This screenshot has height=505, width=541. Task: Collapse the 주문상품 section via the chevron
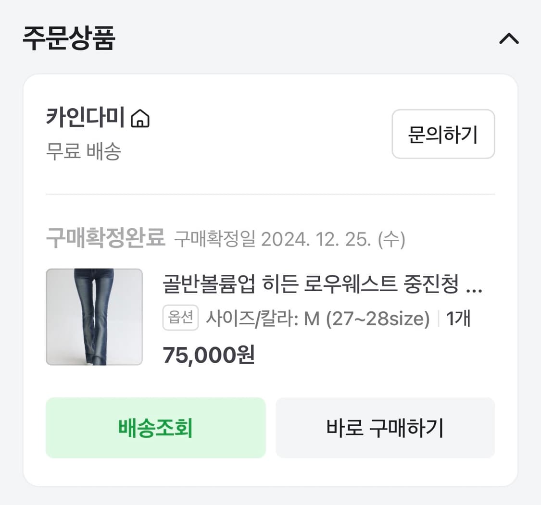coord(509,38)
